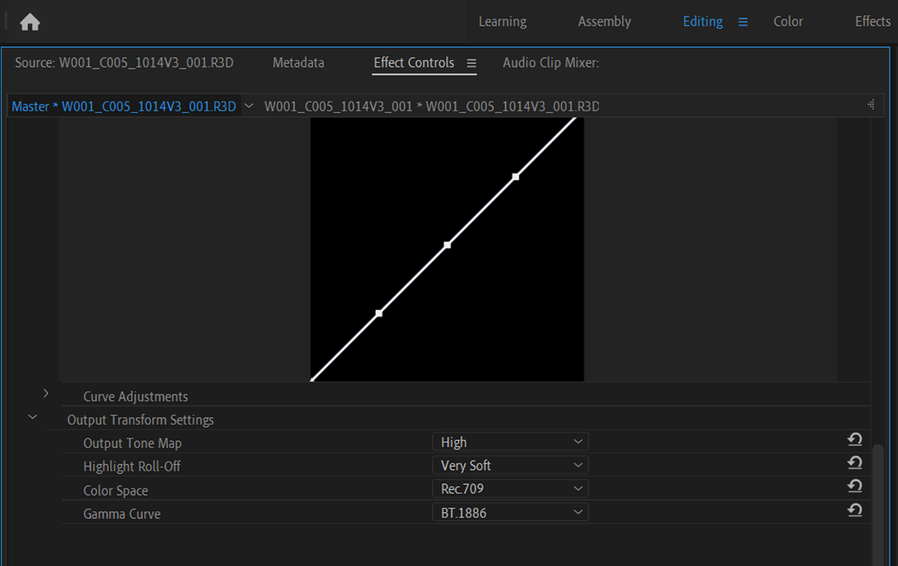This screenshot has height=566, width=898.
Task: Reset the Color Space parameter
Action: click(x=855, y=486)
